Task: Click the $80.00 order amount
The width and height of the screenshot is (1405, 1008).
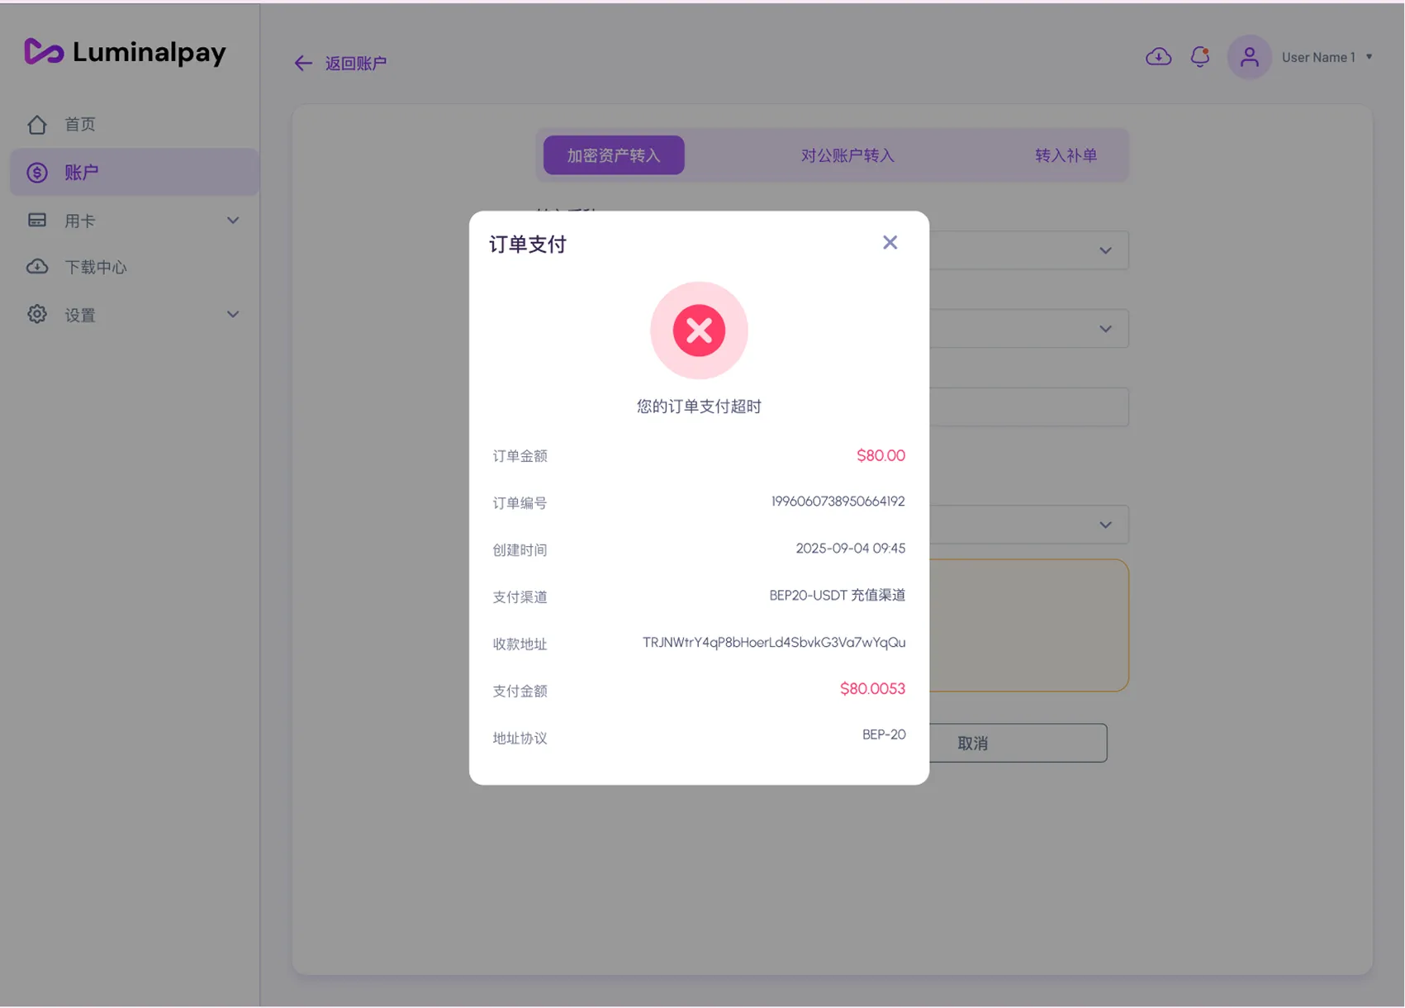Action: pos(880,456)
